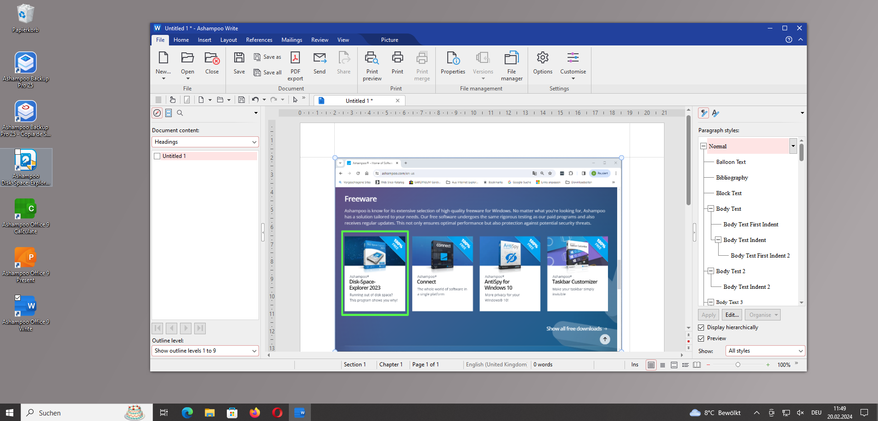878x421 pixels.
Task: Tick the Untitled 1 checkbox in document content
Action: (157, 156)
